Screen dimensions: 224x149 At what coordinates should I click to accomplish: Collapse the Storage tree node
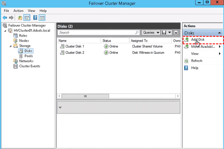tap(11, 46)
